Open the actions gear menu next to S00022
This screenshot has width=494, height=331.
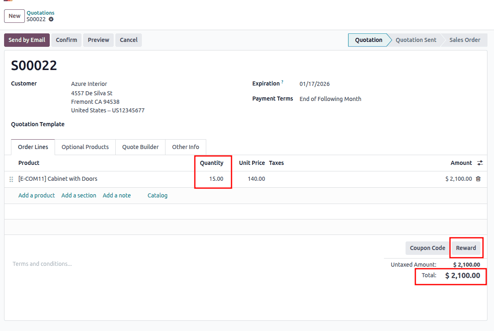click(51, 19)
